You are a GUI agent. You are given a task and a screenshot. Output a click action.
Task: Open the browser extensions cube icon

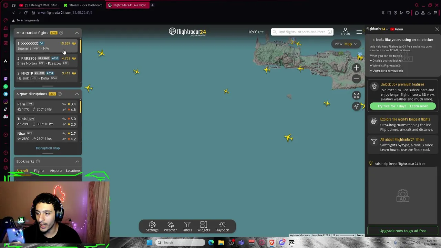(417, 13)
